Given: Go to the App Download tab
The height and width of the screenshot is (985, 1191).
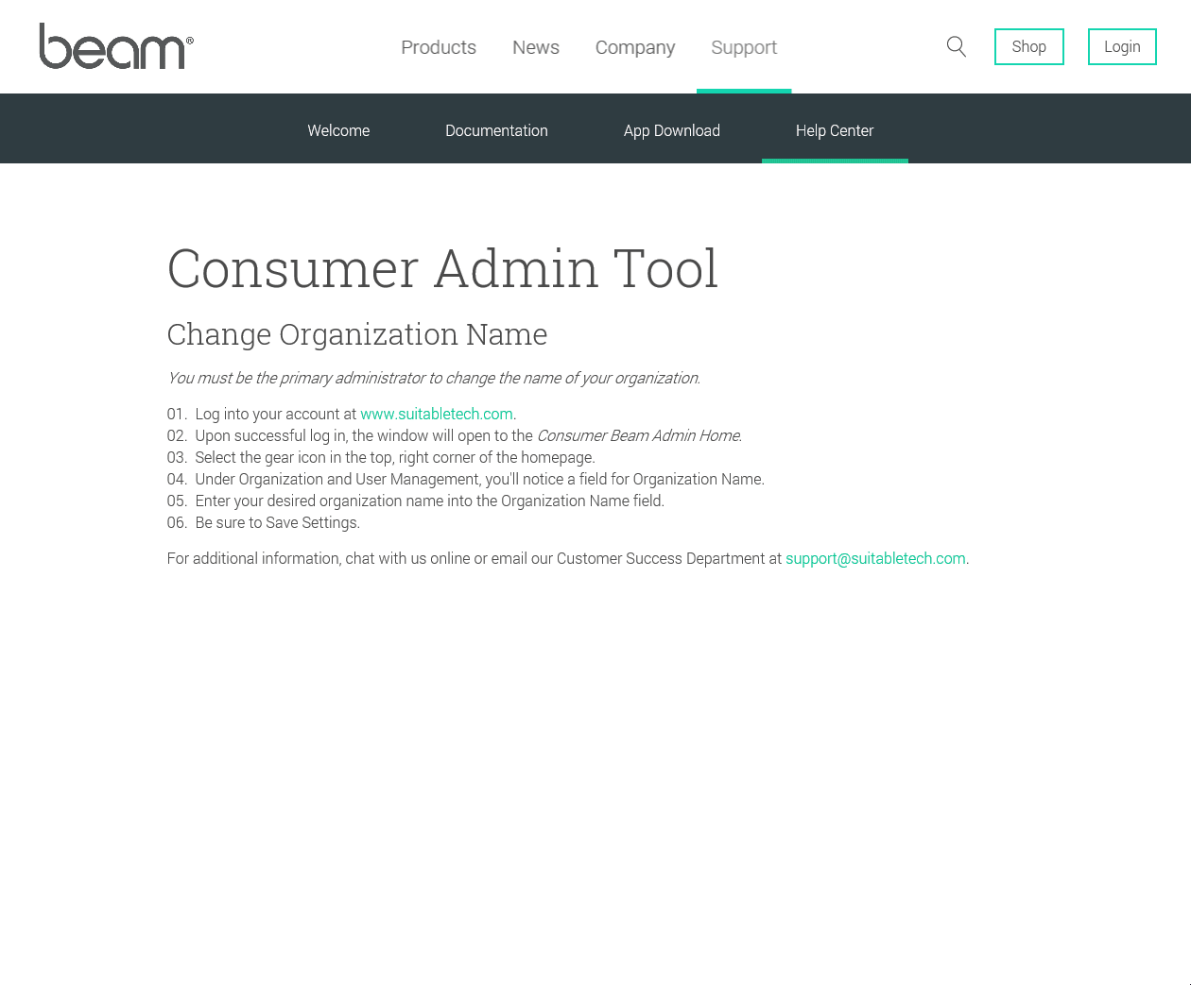Looking at the screenshot, I should [x=672, y=130].
